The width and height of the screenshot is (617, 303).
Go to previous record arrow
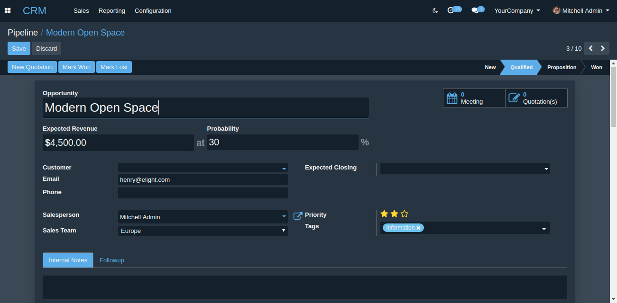[x=590, y=48]
